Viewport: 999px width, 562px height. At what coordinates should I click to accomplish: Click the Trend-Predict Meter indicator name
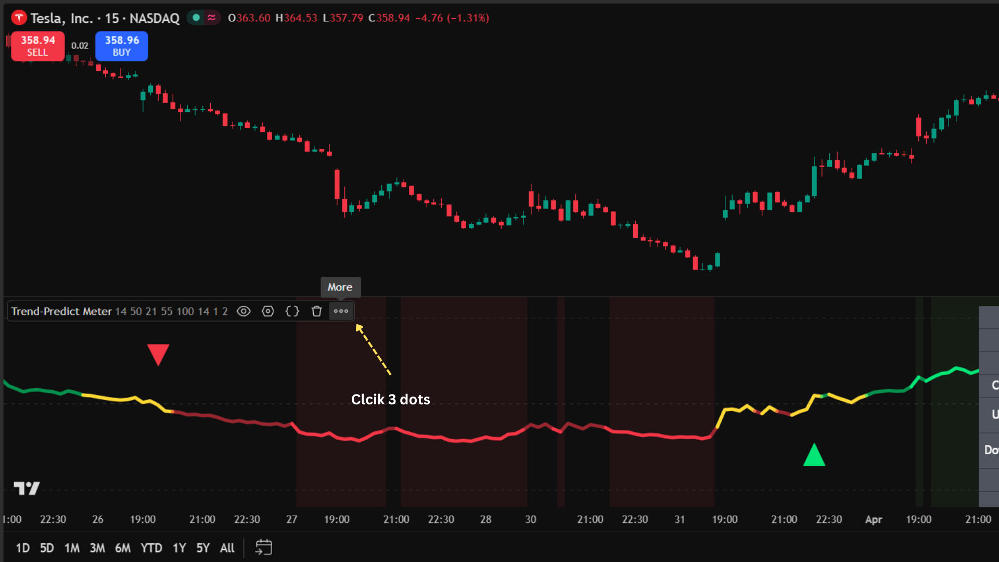61,311
